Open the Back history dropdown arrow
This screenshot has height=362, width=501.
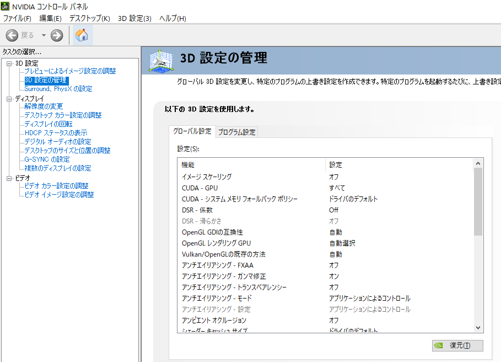[x=44, y=35]
